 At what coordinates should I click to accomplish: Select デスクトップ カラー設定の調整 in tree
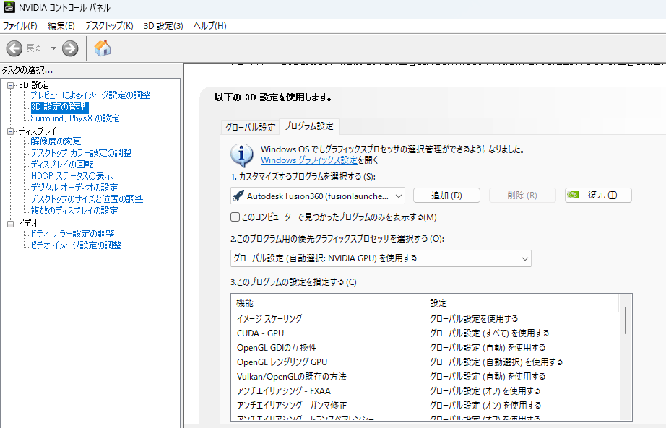click(81, 153)
